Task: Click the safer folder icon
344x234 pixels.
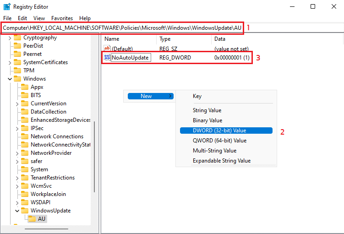Action: 25,161
